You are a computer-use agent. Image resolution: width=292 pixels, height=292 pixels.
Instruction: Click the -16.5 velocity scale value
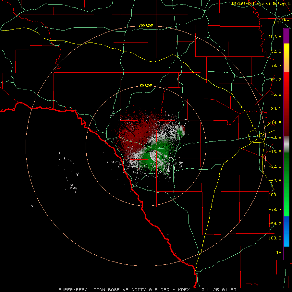coord(275,152)
